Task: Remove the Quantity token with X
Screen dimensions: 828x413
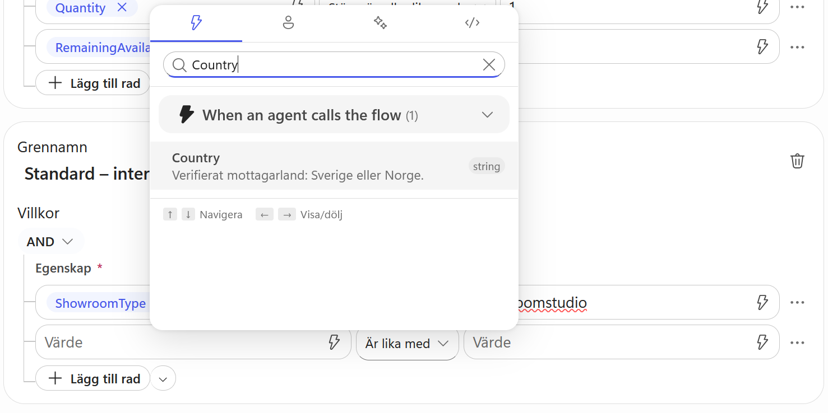Action: [122, 7]
